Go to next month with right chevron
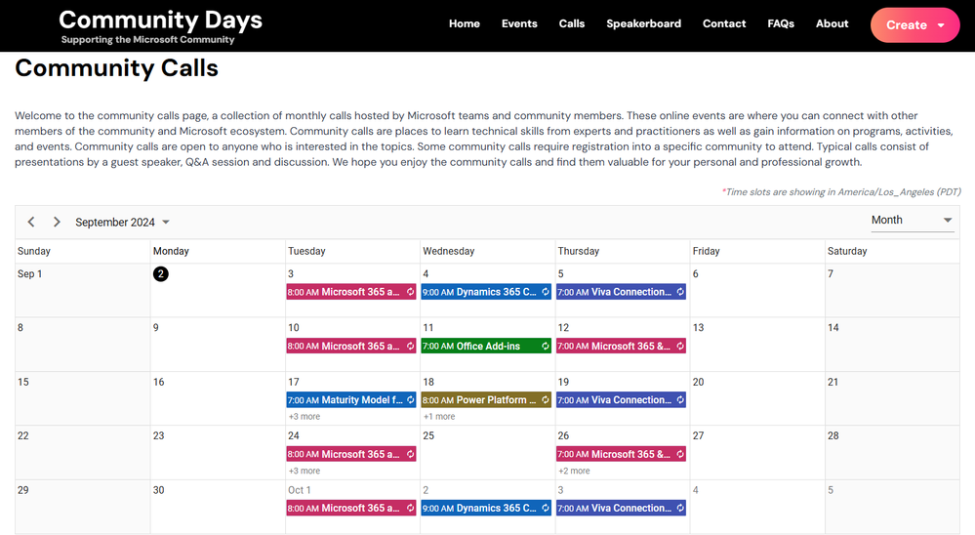The width and height of the screenshot is (975, 535). click(x=57, y=222)
